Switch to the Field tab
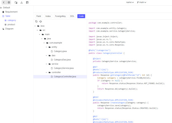 (39, 16)
